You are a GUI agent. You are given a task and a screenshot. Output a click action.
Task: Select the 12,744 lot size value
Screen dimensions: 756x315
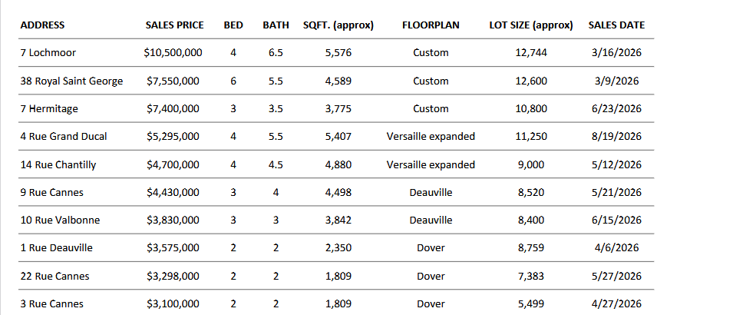[x=531, y=52]
